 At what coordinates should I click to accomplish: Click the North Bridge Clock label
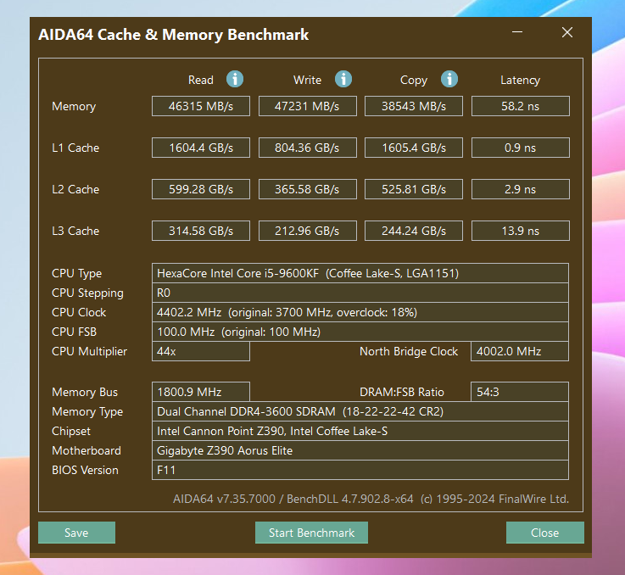[409, 351]
